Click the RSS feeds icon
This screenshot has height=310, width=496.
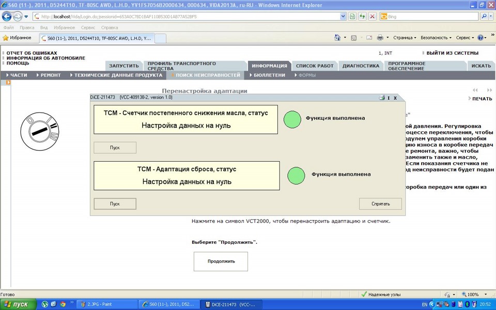(353, 38)
